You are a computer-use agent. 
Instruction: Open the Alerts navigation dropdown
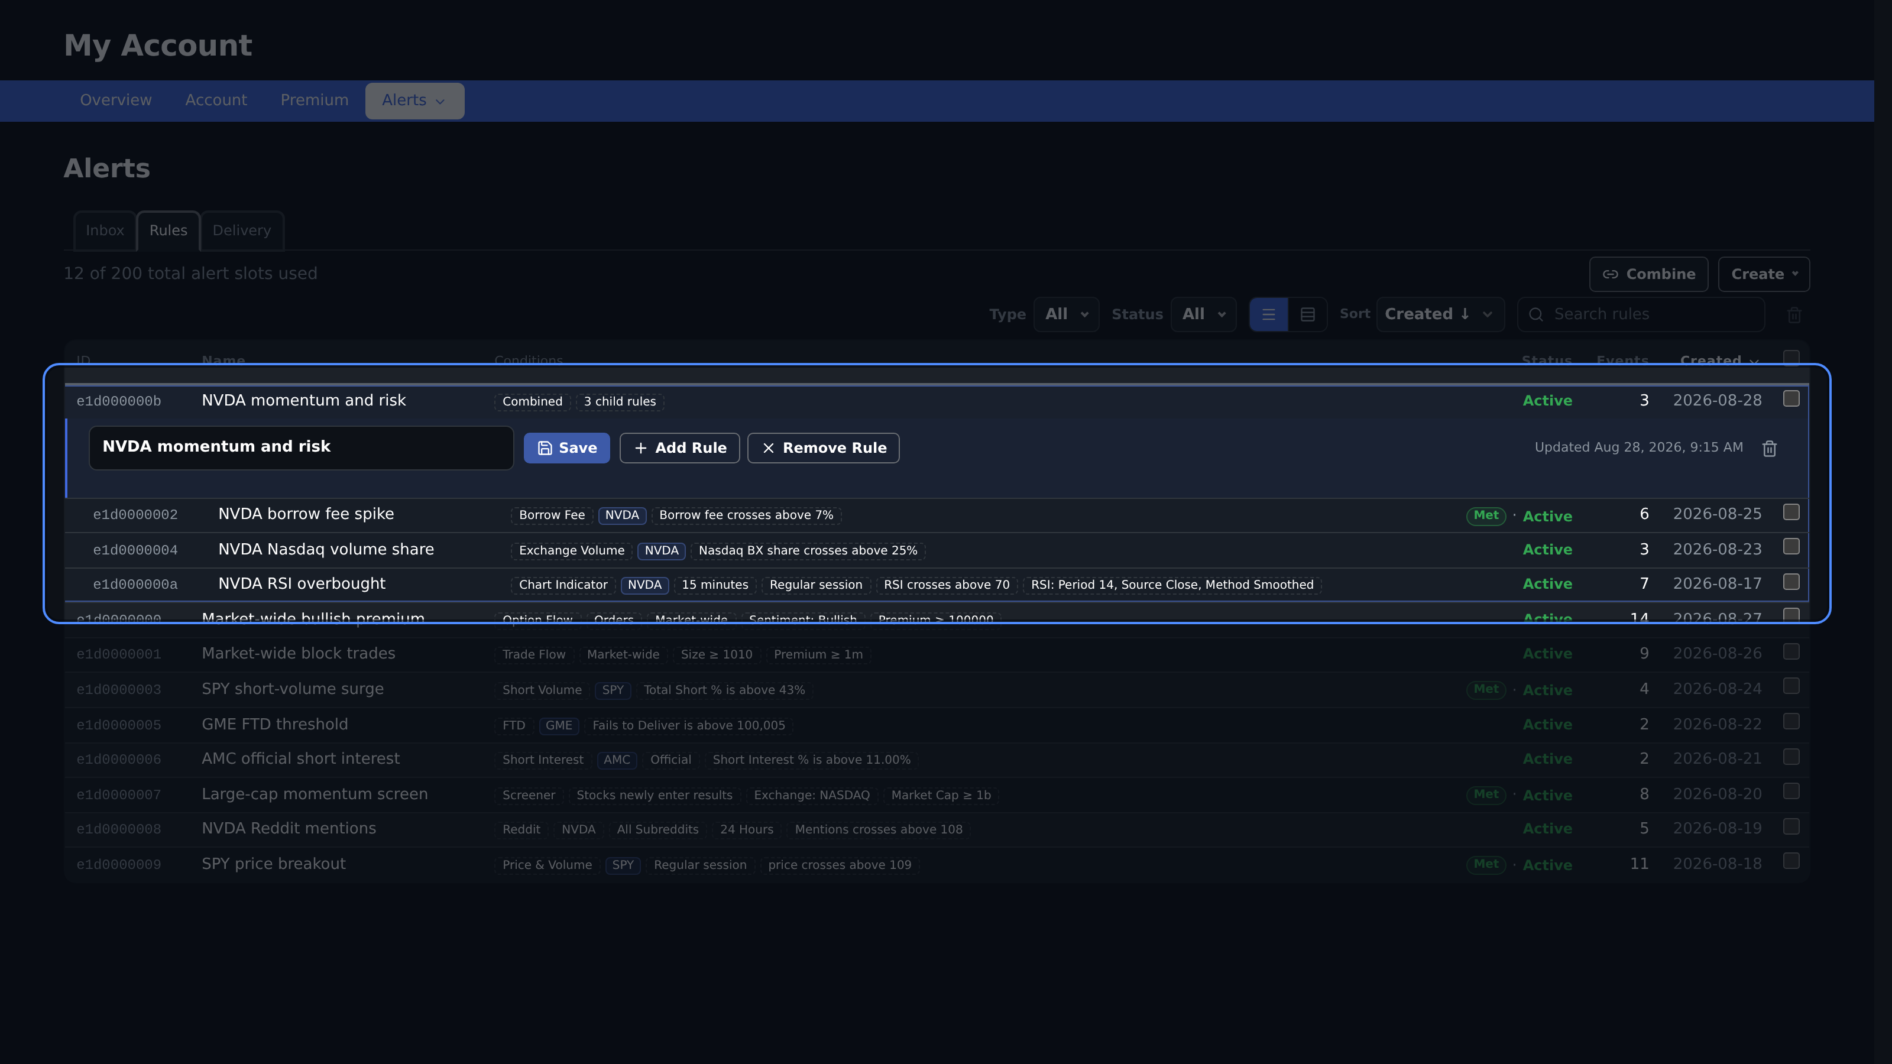(x=414, y=100)
